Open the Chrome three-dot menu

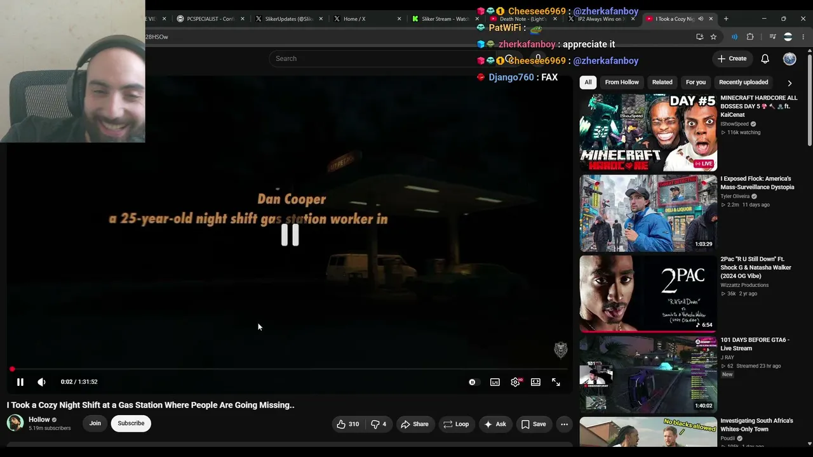click(804, 37)
